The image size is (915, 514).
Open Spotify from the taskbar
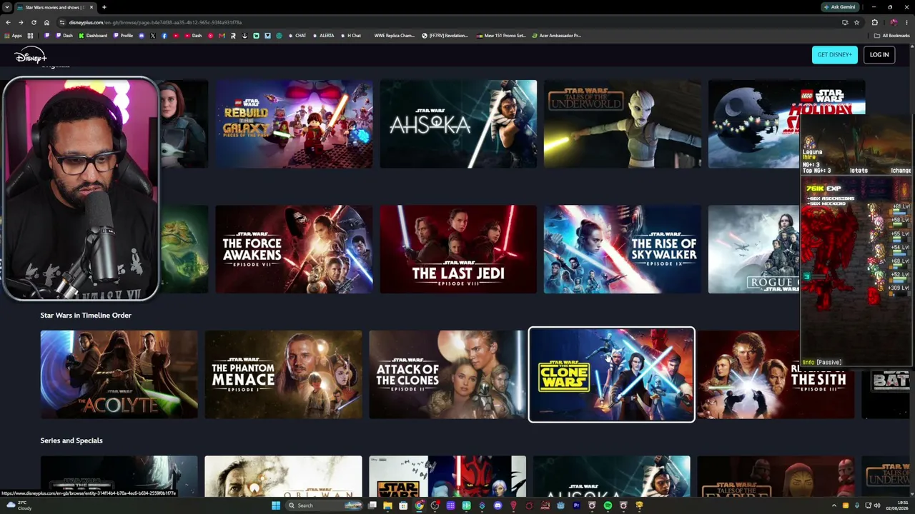point(608,505)
